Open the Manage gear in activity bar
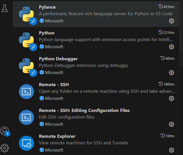The width and height of the screenshot is (183, 155). (x=5, y=148)
